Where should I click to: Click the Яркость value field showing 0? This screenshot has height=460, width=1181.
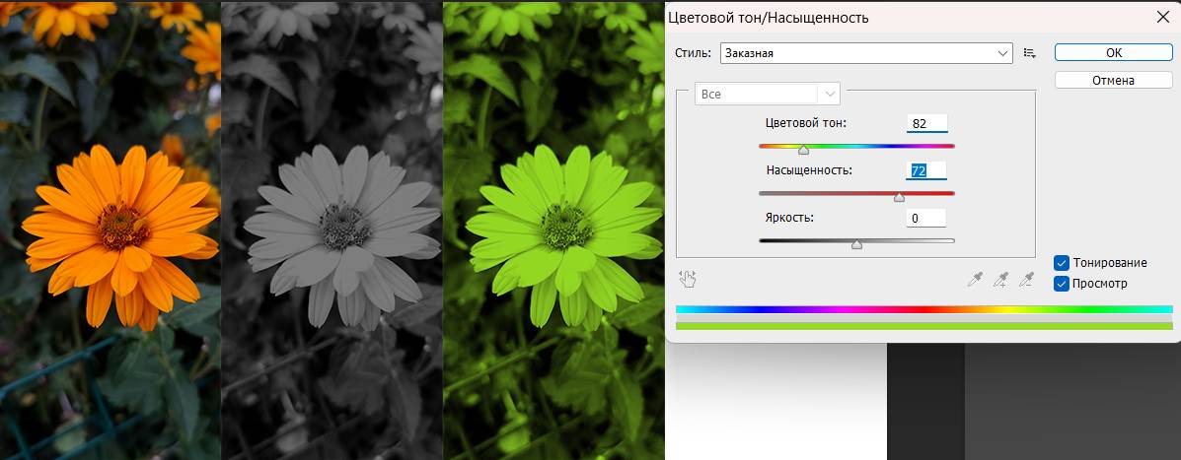pyautogui.click(x=926, y=218)
